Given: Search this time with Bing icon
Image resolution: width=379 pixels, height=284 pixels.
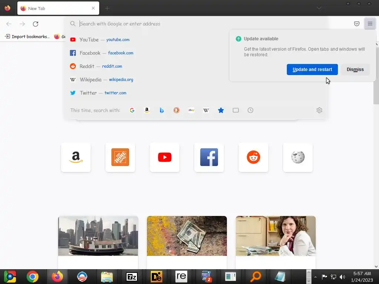Looking at the screenshot, I should coord(162,110).
